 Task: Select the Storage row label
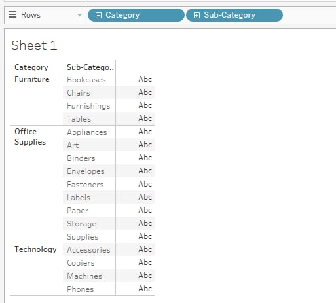[x=81, y=224]
